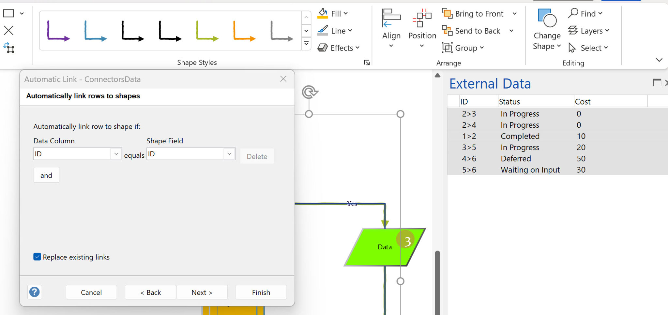
Task: Click the Next button in the dialog
Action: click(x=202, y=292)
